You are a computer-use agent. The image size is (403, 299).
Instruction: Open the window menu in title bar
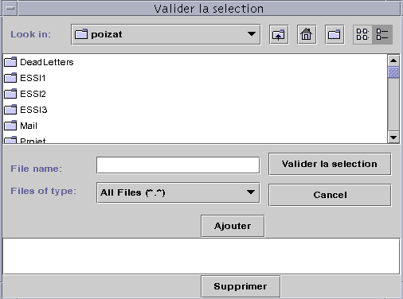pyautogui.click(x=10, y=9)
